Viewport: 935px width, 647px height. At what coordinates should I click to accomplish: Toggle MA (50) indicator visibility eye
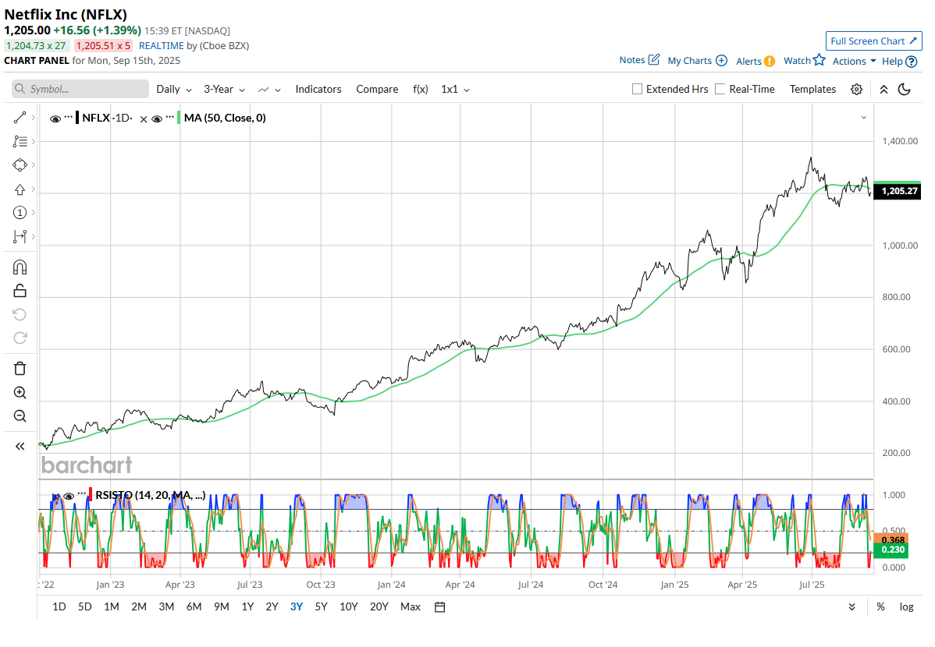coord(157,118)
